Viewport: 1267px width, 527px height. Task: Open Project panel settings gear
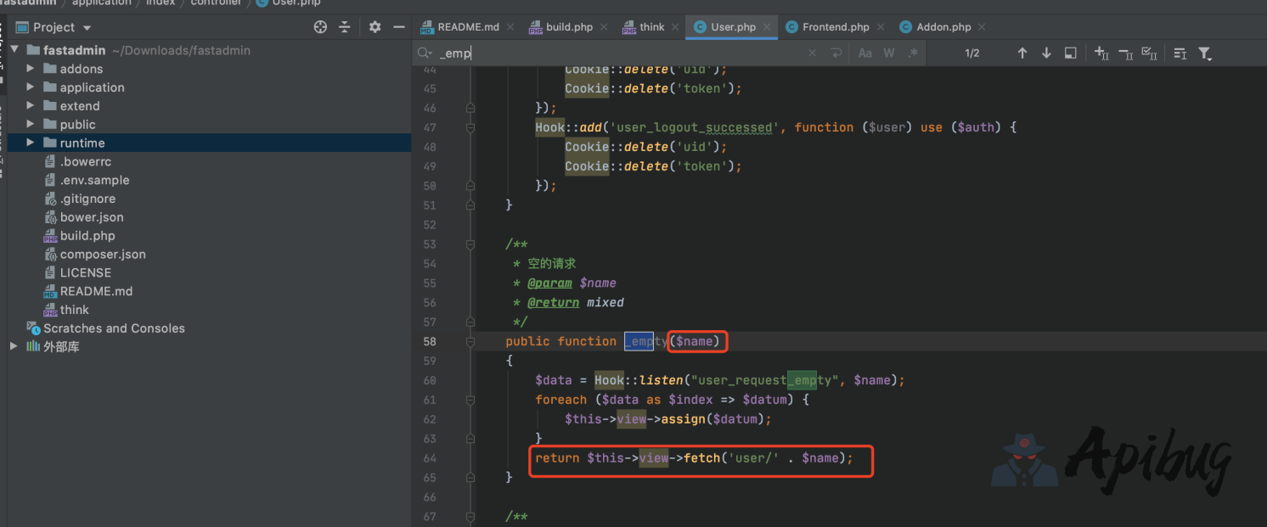(375, 27)
